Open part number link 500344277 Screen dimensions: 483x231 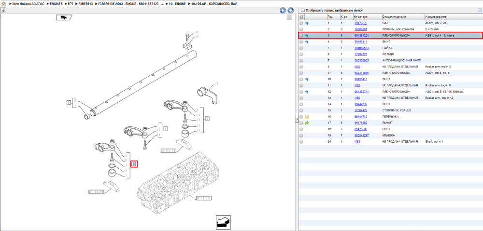coord(361,136)
